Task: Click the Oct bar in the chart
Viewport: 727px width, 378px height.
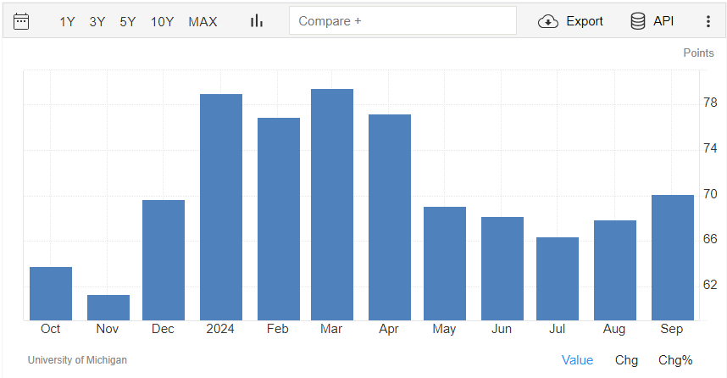Action: coord(51,293)
